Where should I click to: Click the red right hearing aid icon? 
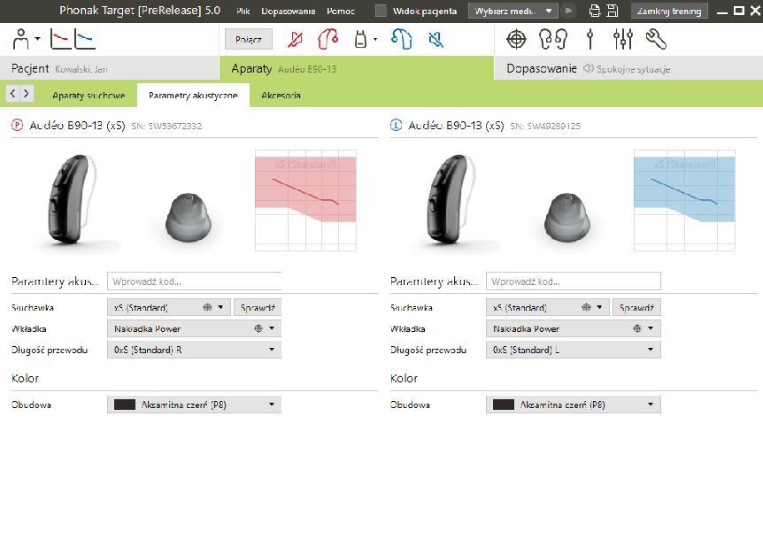pos(328,39)
